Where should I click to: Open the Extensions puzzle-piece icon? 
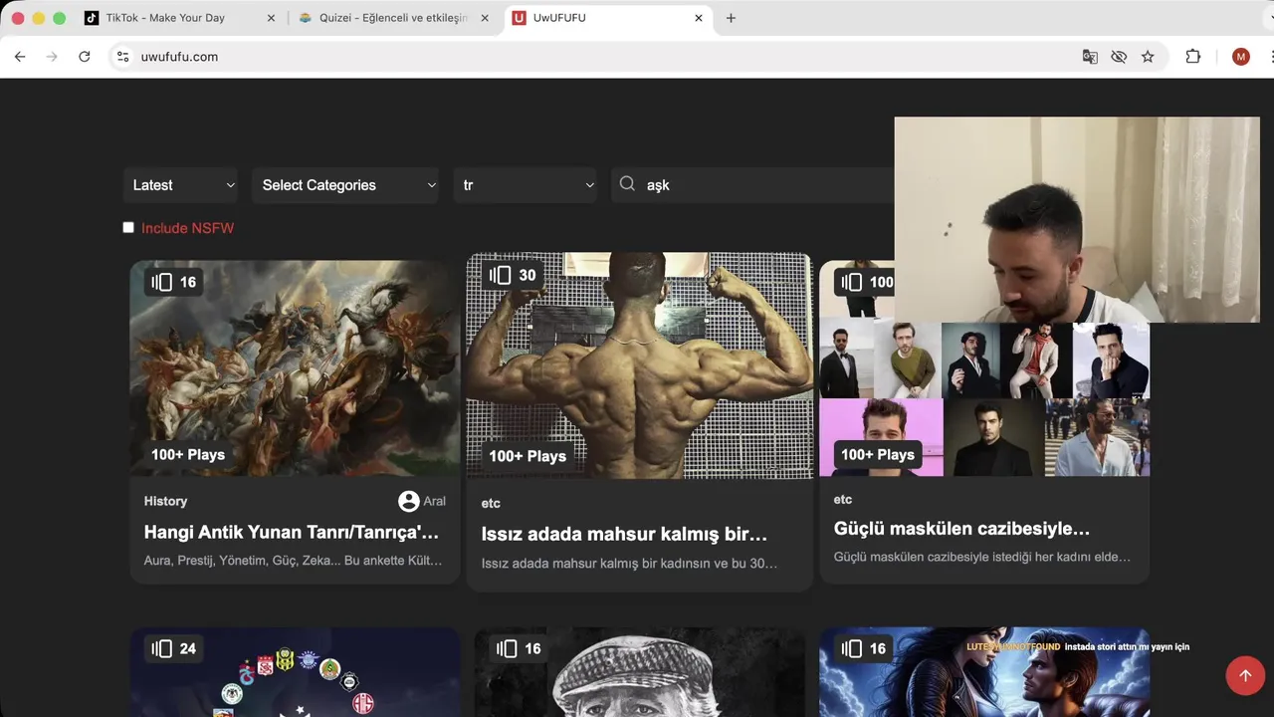(1193, 57)
